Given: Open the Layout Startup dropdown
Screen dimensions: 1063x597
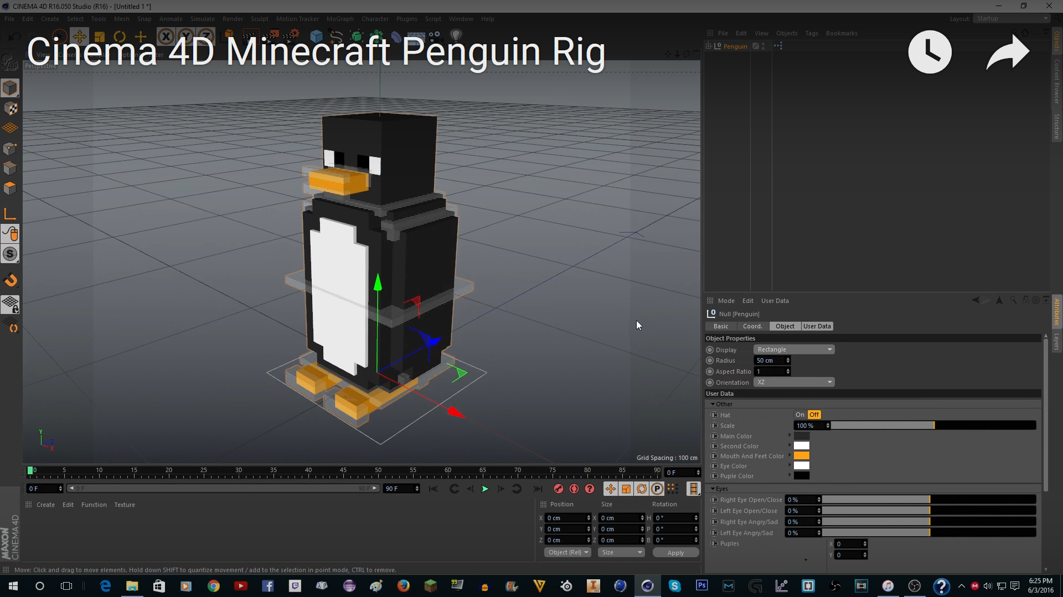Looking at the screenshot, I should [x=1011, y=18].
